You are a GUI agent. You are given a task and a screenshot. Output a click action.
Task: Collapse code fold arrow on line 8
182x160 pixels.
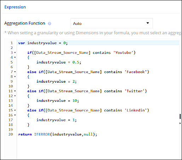[x=15, y=77]
